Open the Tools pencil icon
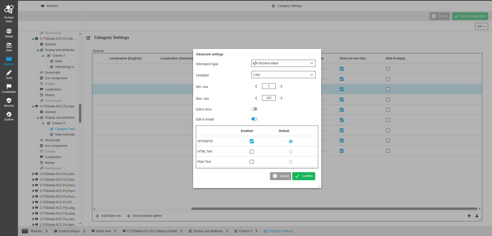Image resolution: width=492 pixels, height=236 pixels. coord(9,73)
